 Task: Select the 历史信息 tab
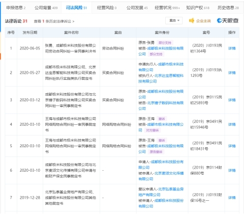(228, 8)
